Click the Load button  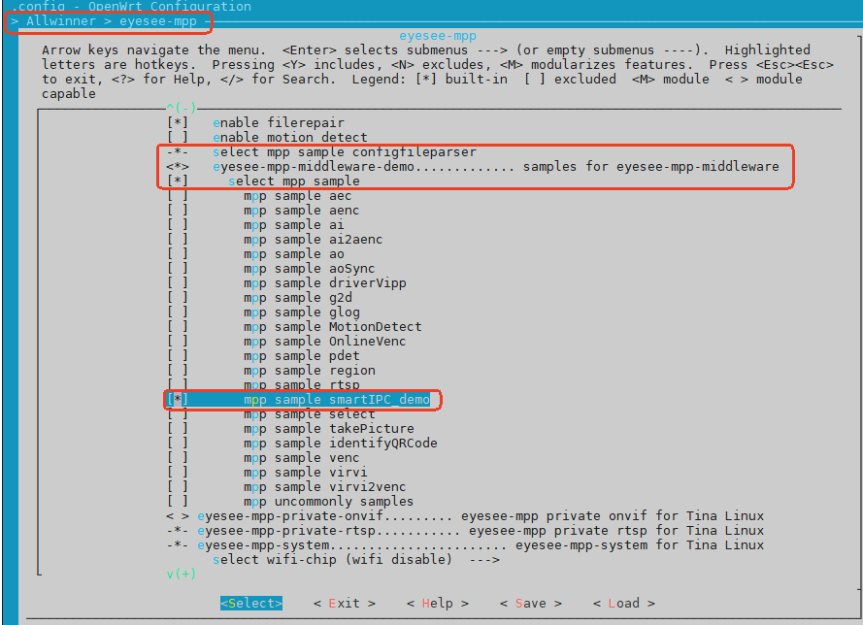tap(623, 604)
